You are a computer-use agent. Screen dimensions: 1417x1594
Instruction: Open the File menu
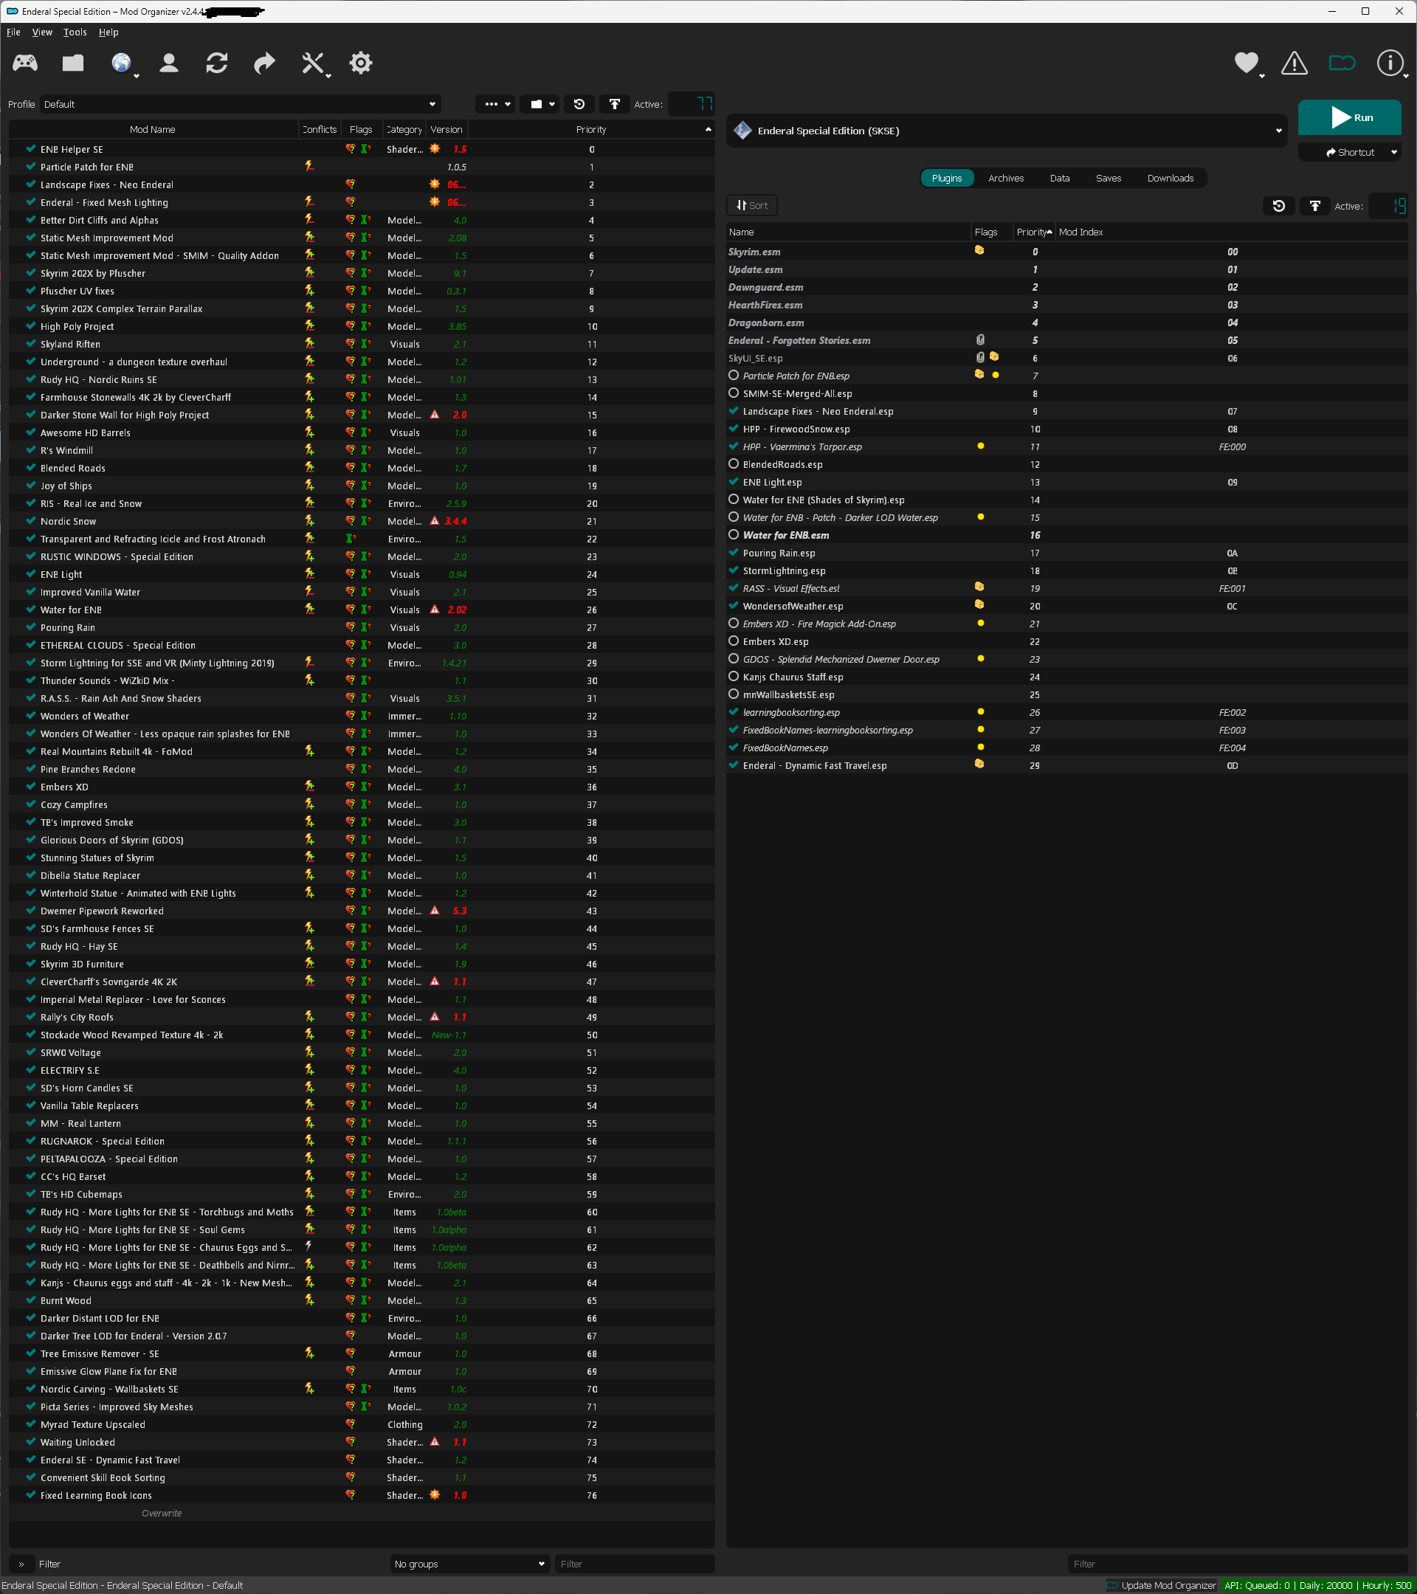(x=13, y=32)
